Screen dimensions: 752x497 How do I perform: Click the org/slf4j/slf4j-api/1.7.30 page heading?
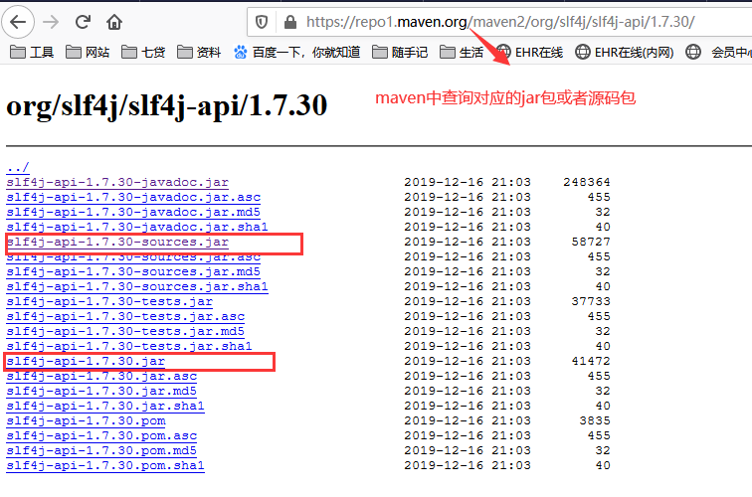166,106
